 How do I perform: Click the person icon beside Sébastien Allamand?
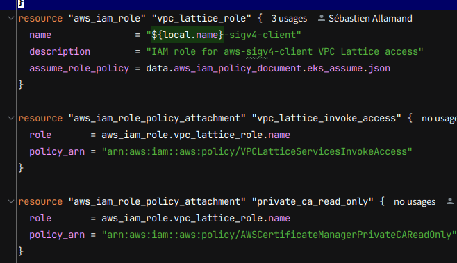coord(322,18)
